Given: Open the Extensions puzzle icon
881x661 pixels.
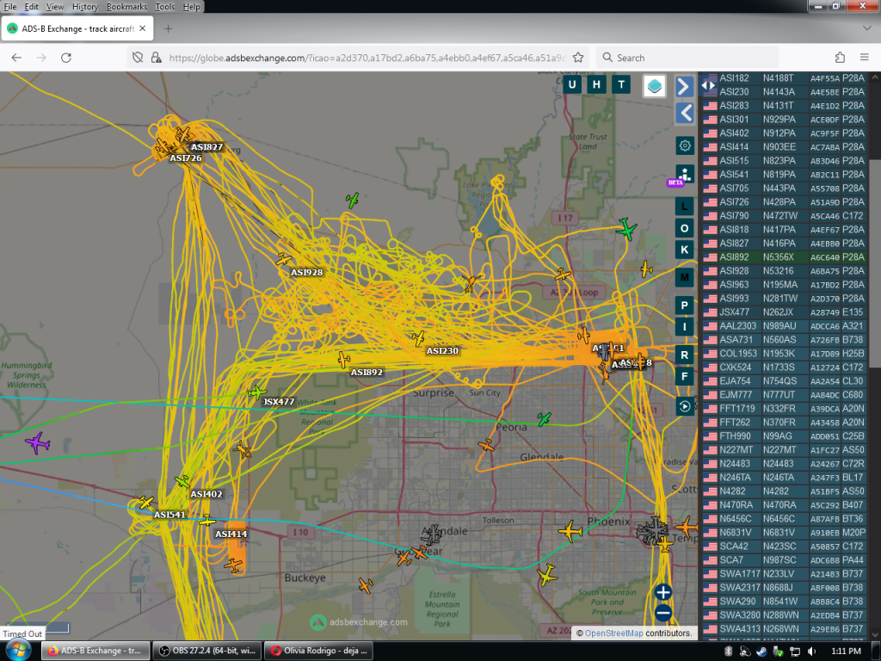Looking at the screenshot, I should pyautogui.click(x=840, y=58).
